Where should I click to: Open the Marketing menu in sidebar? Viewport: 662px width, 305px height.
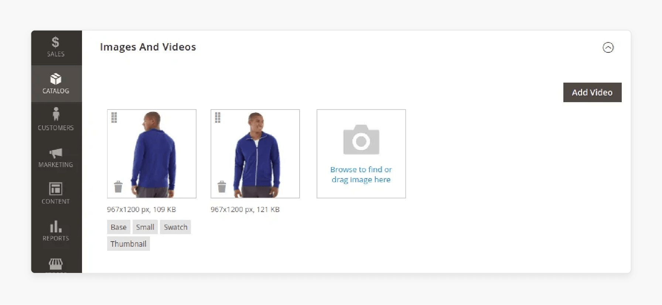[56, 158]
